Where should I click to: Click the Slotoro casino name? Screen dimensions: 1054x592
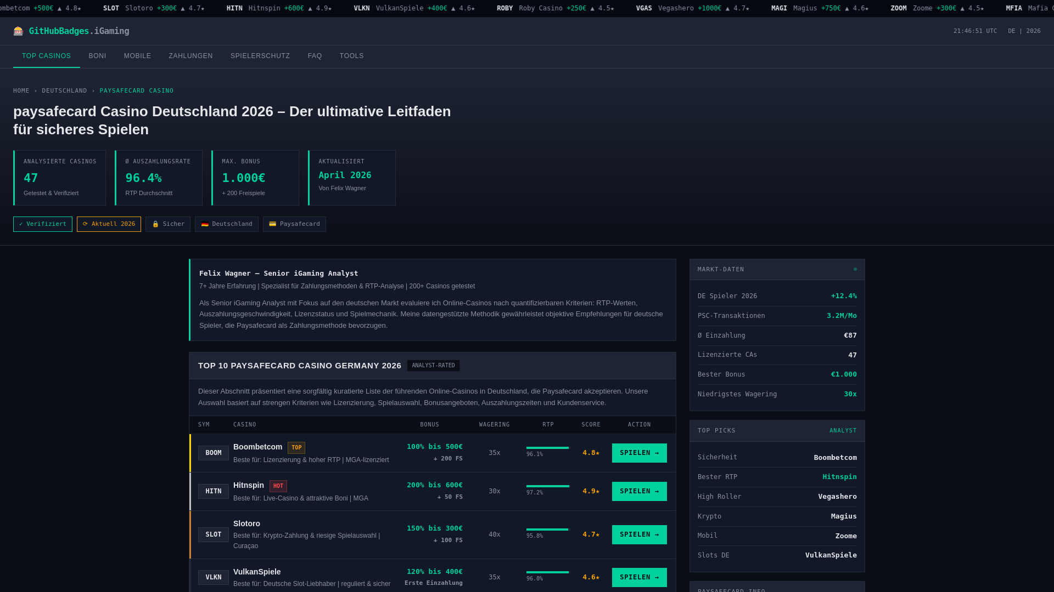coord(246,524)
